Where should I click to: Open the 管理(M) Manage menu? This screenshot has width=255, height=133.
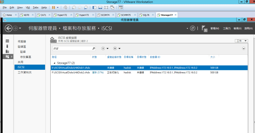[214, 28]
